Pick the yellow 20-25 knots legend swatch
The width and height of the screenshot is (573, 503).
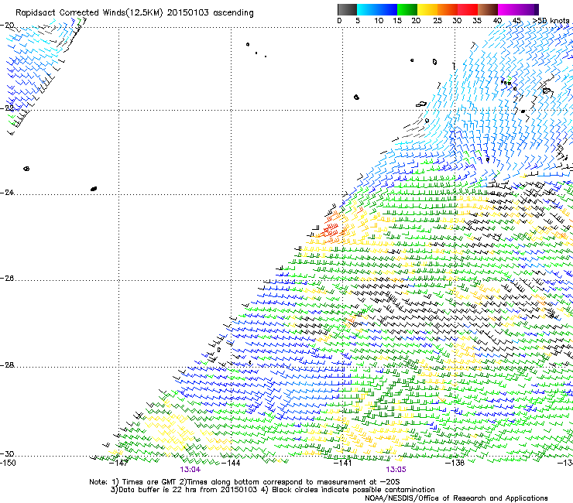pyautogui.click(x=427, y=9)
